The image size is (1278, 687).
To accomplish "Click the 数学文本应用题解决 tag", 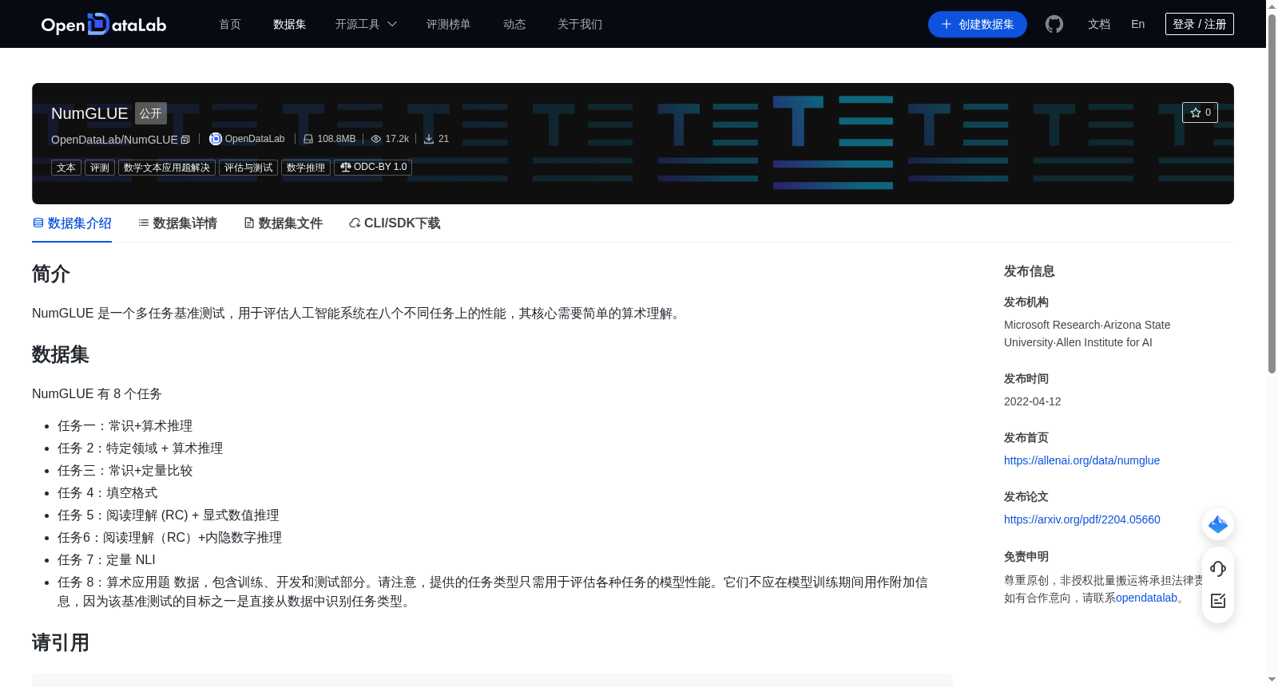I will pyautogui.click(x=167, y=168).
